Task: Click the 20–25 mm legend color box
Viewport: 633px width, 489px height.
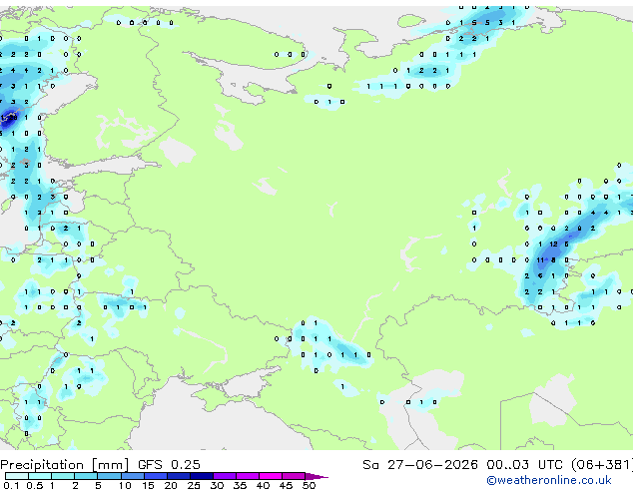Action: tap(178, 476)
